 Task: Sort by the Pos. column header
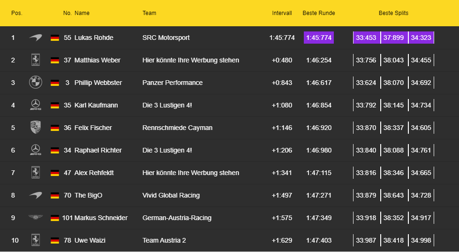[x=17, y=13]
